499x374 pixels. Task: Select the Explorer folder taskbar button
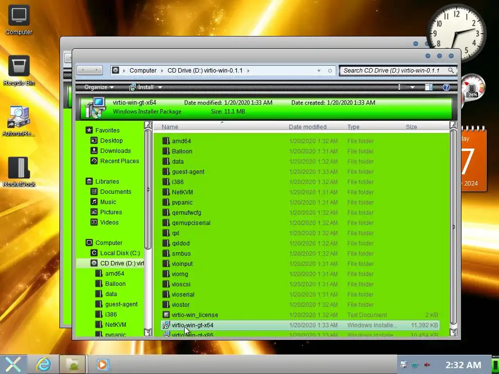click(73, 364)
